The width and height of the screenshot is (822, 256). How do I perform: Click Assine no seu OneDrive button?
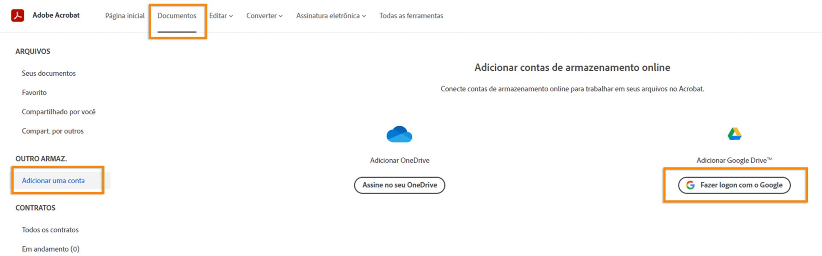coord(399,185)
